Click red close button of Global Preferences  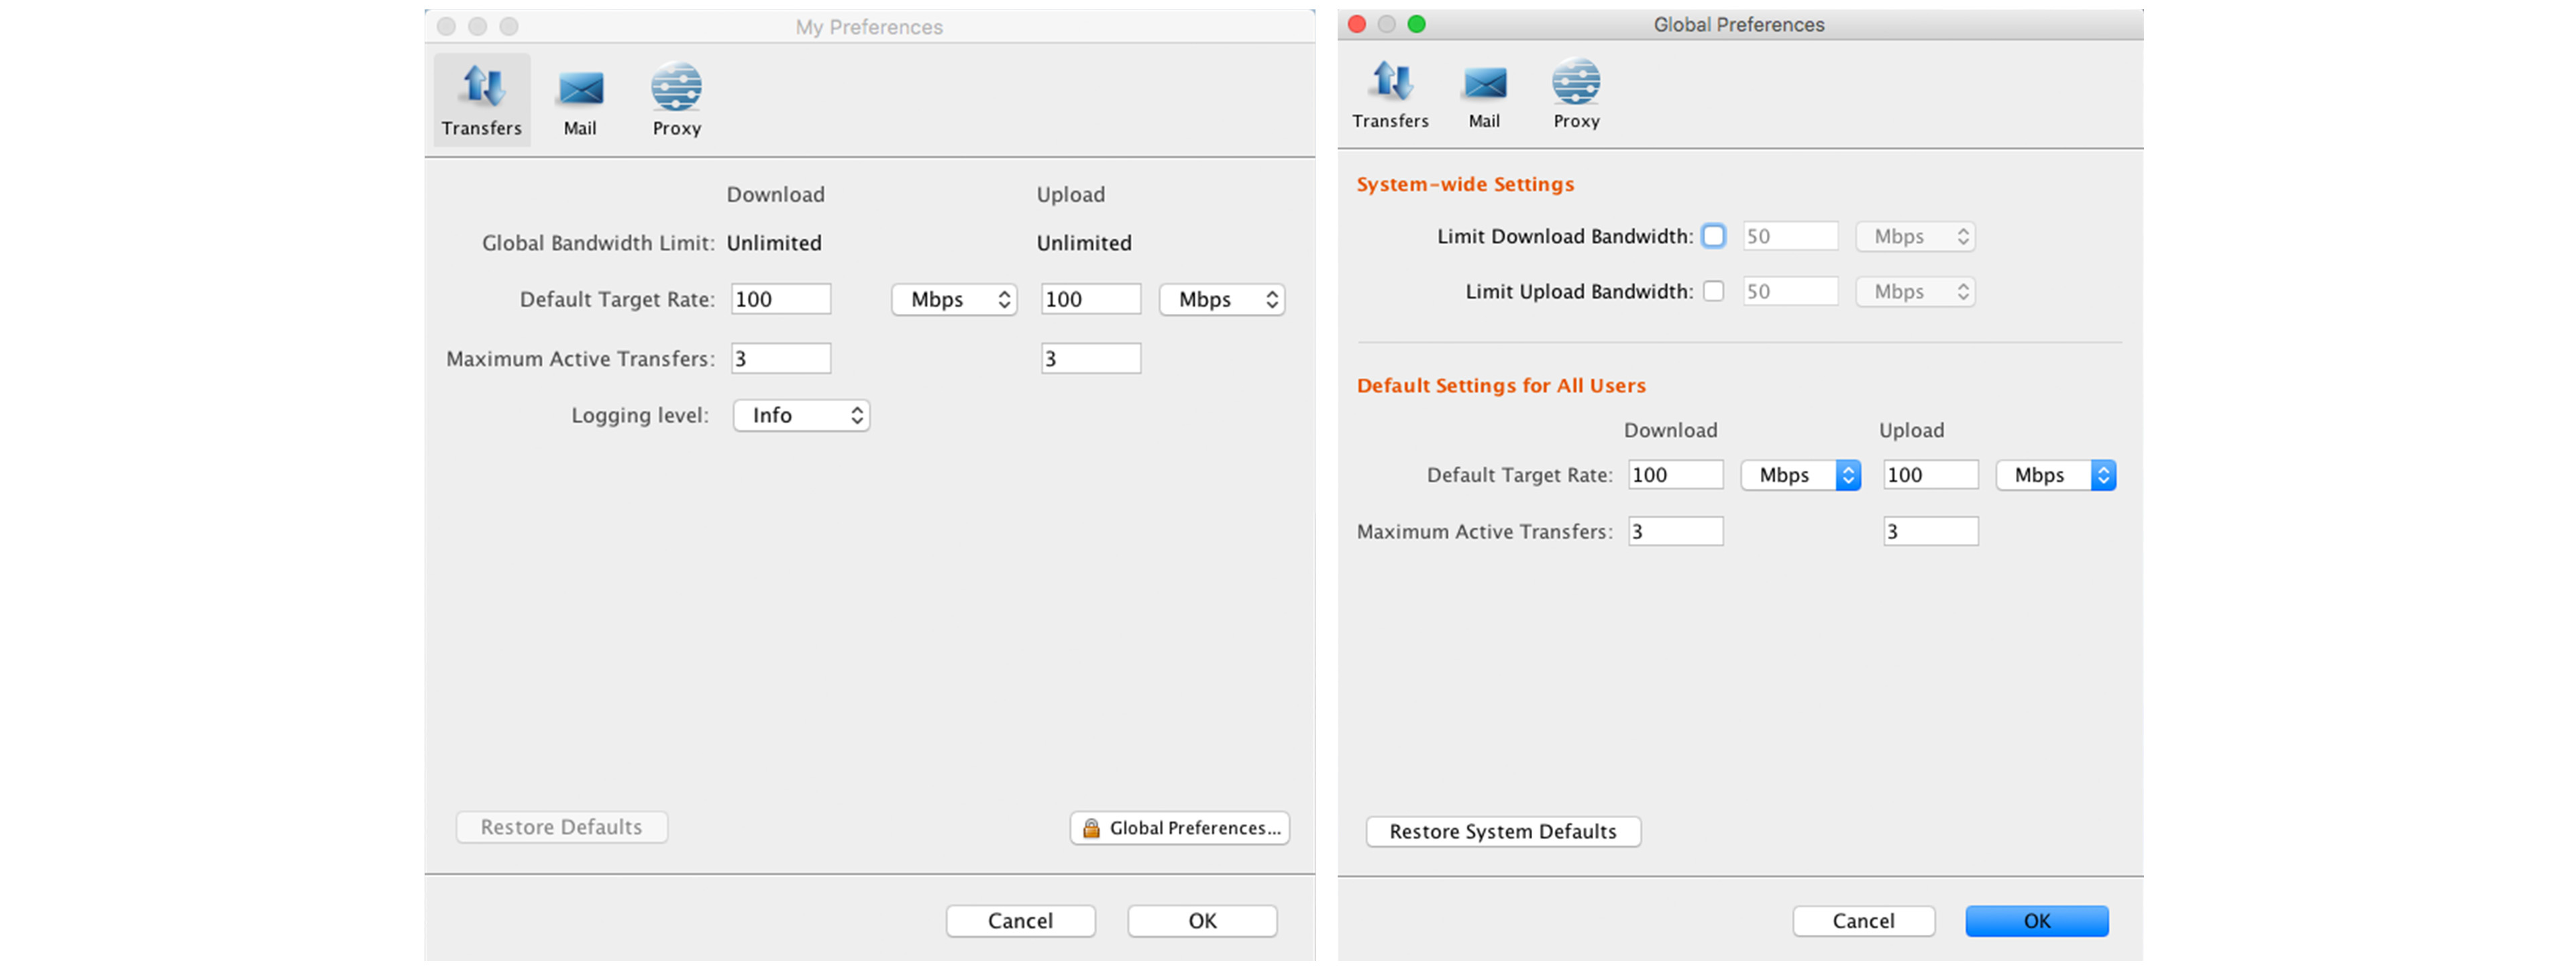click(1357, 24)
